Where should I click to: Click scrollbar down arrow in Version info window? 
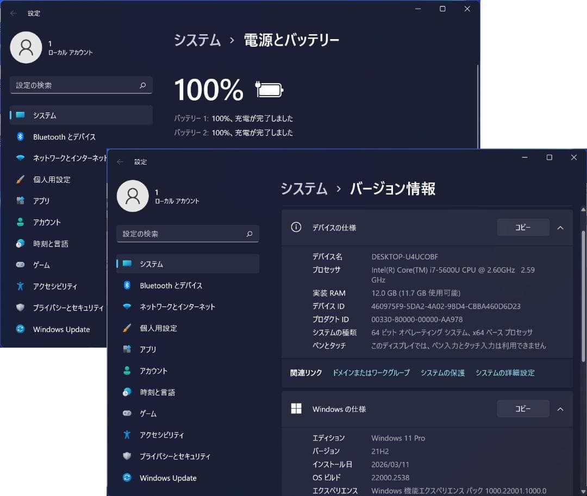583,492
